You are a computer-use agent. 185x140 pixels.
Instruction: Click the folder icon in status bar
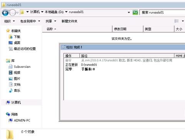click(x=10, y=135)
